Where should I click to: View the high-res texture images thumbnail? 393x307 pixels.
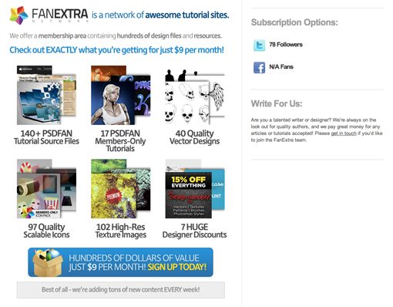pos(121,188)
